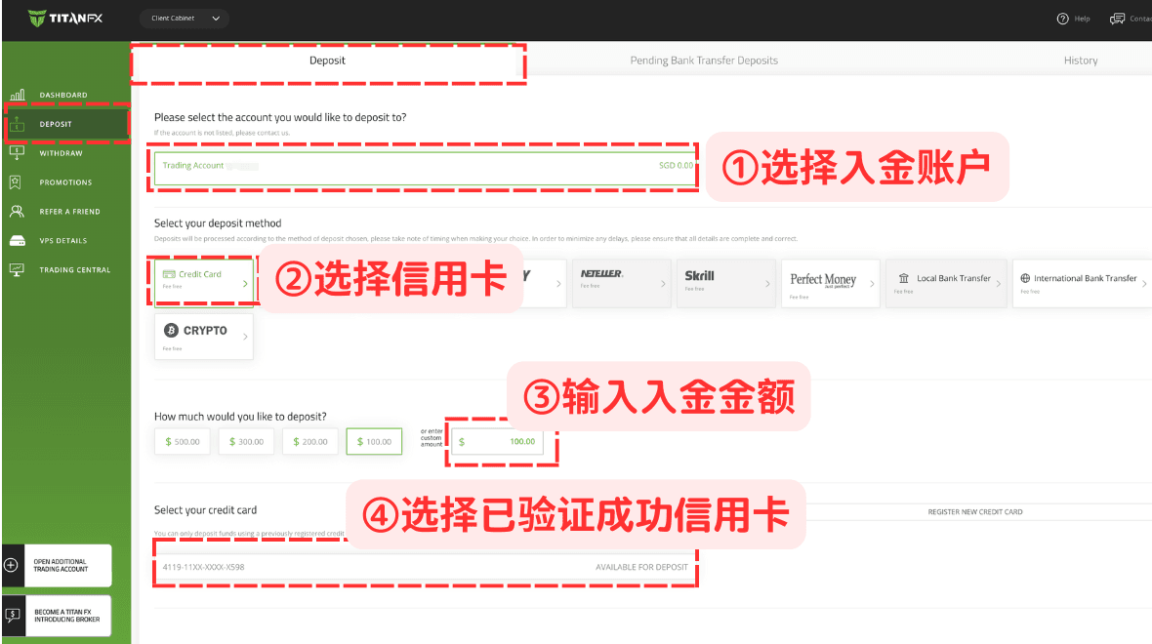Click the Help question mark icon
The image size is (1152, 644).
pos(1063,19)
